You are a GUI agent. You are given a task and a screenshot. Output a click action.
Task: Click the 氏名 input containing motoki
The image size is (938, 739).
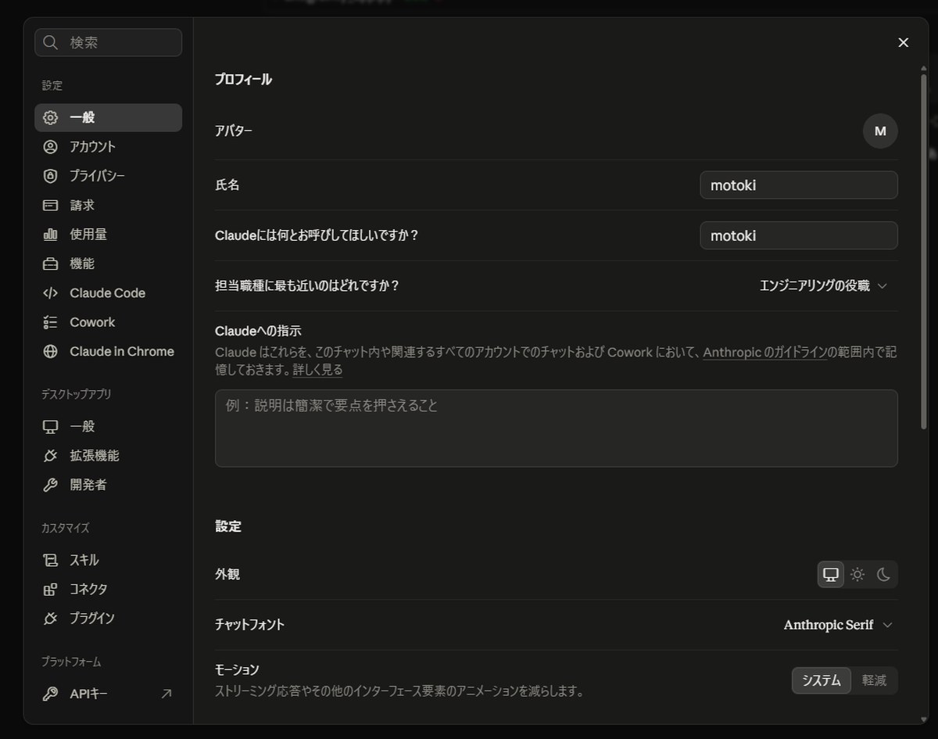pyautogui.click(x=799, y=185)
